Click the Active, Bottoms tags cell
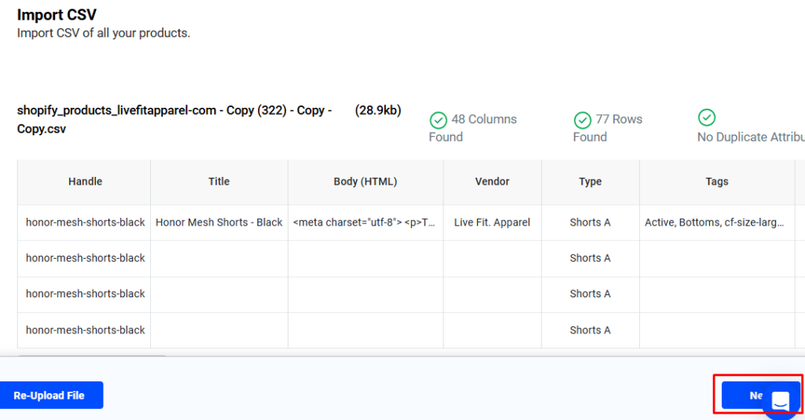This screenshot has height=420, width=805. point(714,223)
